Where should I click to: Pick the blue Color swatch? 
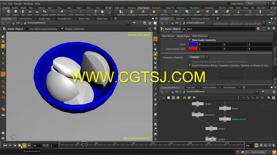tap(193, 44)
